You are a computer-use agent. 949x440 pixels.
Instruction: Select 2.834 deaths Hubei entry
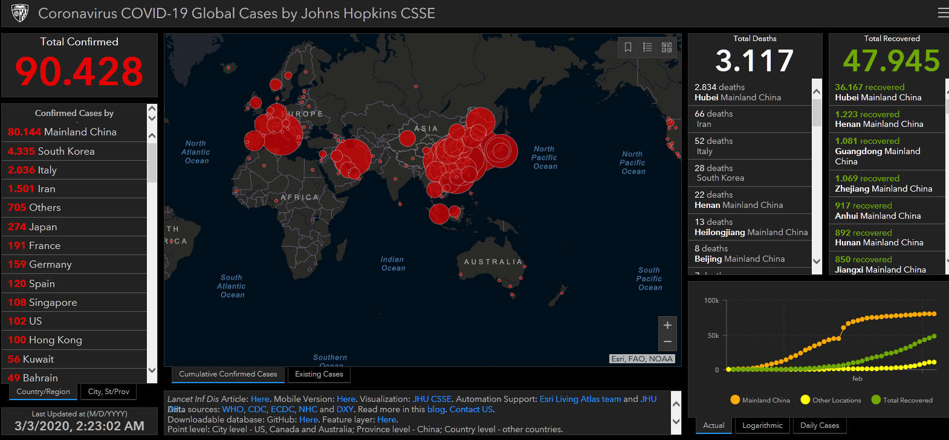[x=750, y=92]
